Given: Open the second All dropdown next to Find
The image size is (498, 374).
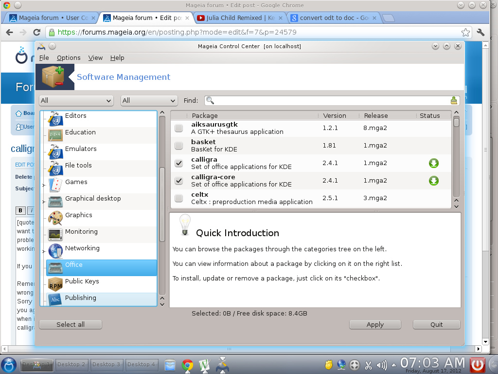Looking at the screenshot, I should pos(149,100).
